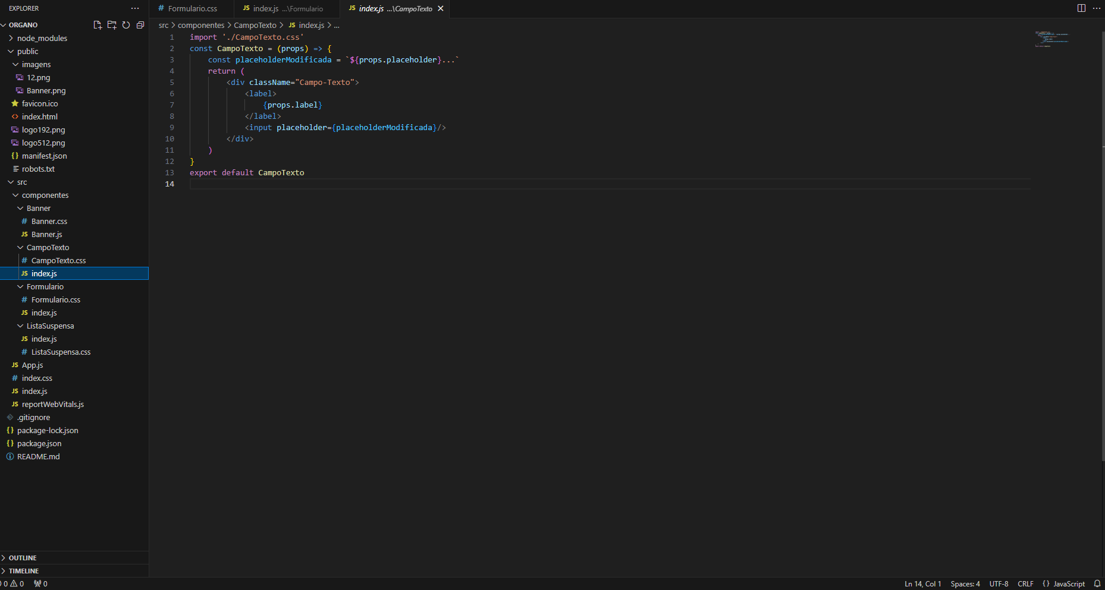Collapse the ORGANO project section header
The width and height of the screenshot is (1105, 590).
(x=23, y=25)
